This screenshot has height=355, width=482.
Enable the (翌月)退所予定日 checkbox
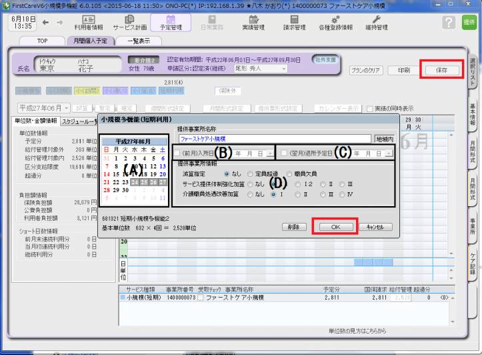coord(284,153)
